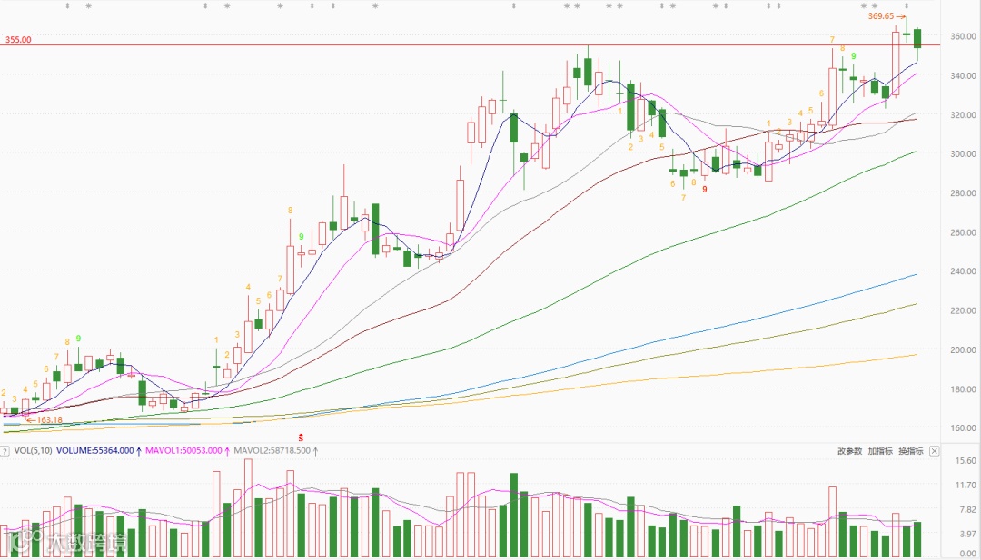Click 换指标 to switch the indicator
This screenshot has height=560, width=981.
coord(911,451)
